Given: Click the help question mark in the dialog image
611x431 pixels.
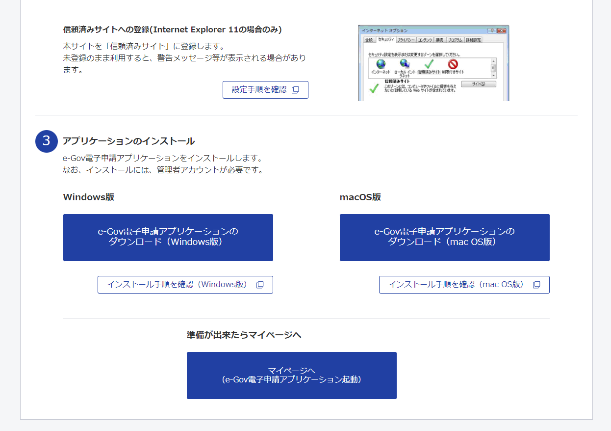Looking at the screenshot, I should [491, 30].
